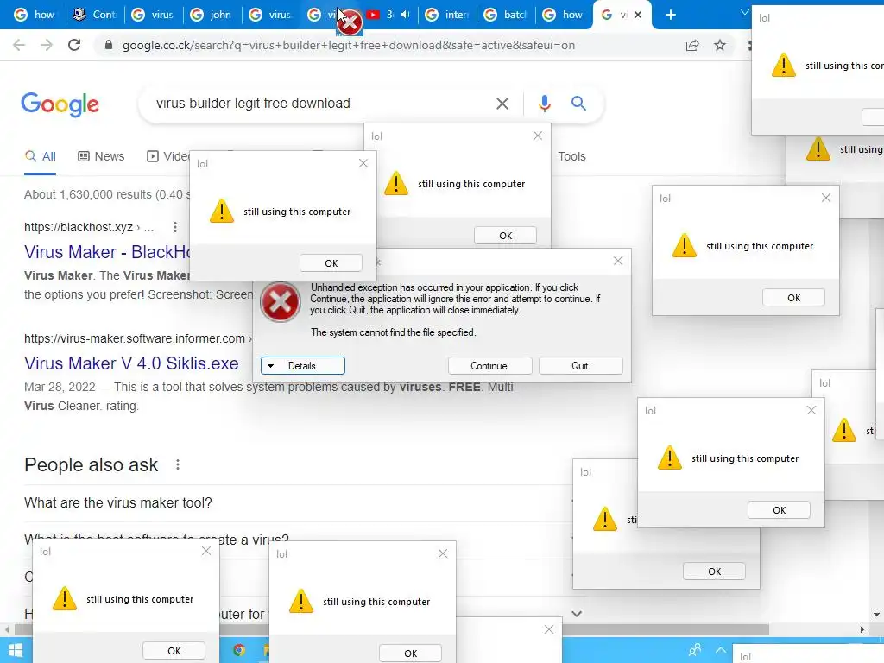Select the All search tab
The height and width of the screenshot is (663, 884).
coord(40,156)
